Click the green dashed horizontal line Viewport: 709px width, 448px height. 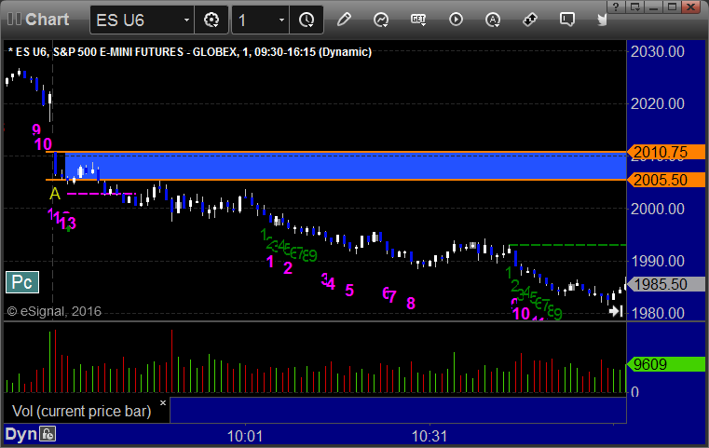coord(567,245)
